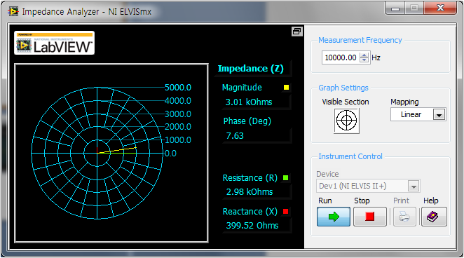Click the Resistance value 2.98 kOhms
The image size is (464, 258).
pos(250,191)
